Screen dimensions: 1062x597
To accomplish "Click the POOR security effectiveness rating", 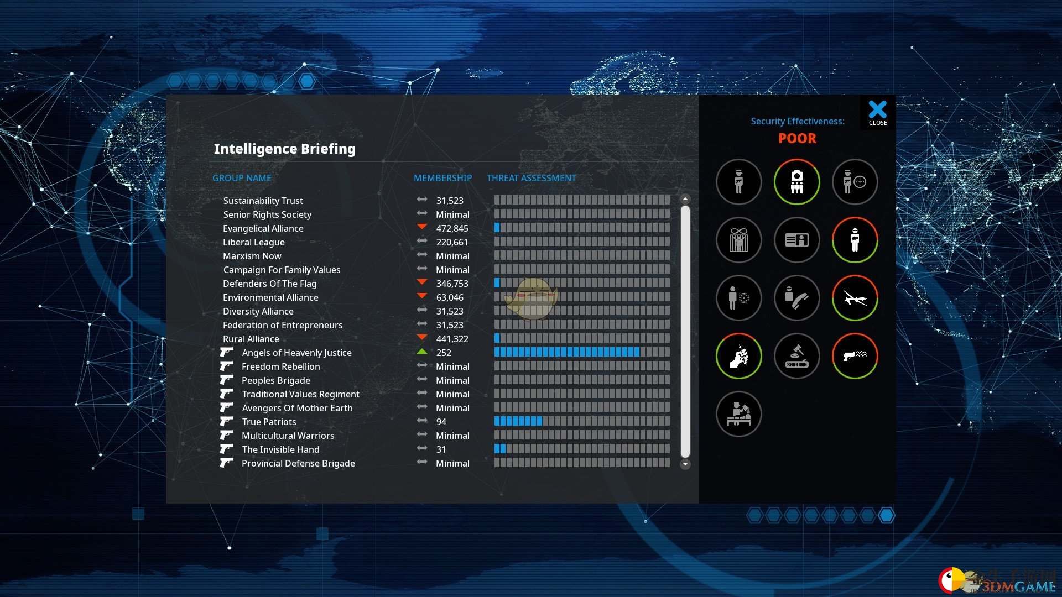I will click(797, 138).
